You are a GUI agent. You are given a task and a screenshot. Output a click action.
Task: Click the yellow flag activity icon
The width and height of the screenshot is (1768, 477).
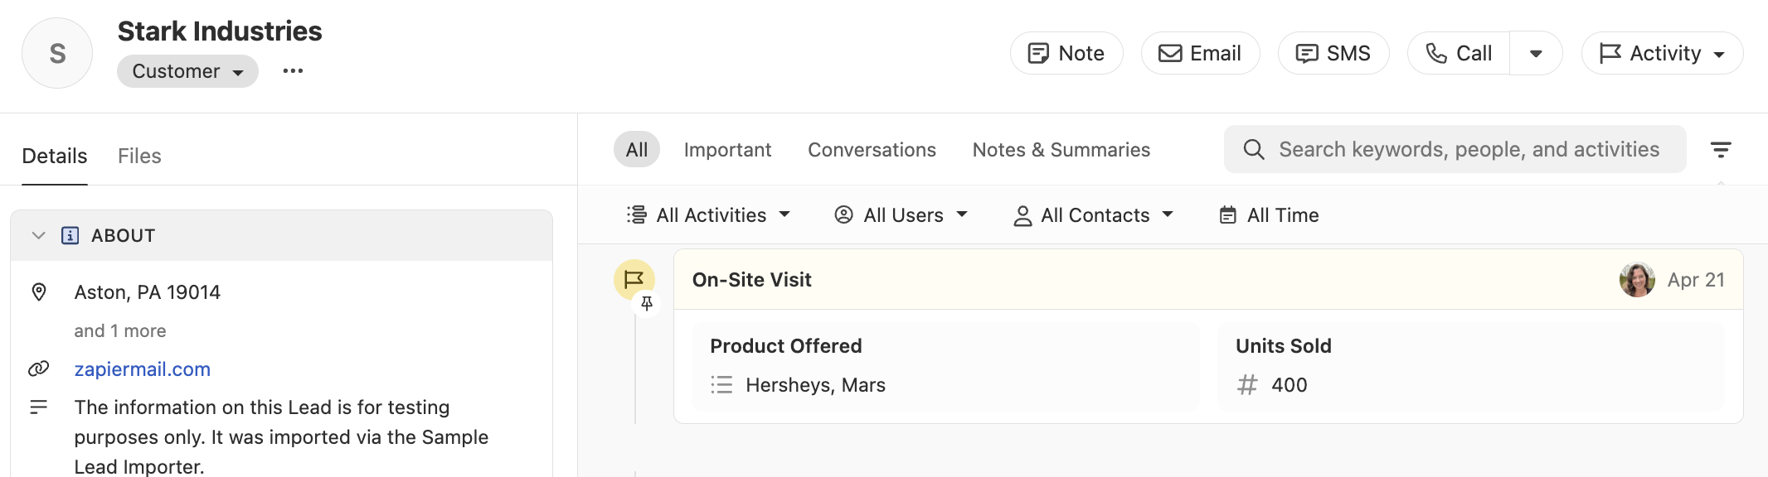(x=634, y=279)
